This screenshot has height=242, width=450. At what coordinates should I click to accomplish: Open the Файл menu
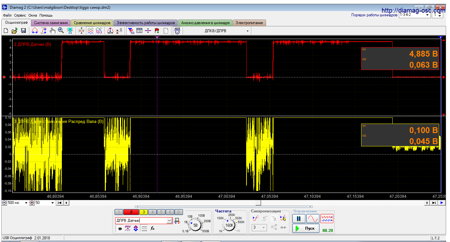[x=7, y=15]
